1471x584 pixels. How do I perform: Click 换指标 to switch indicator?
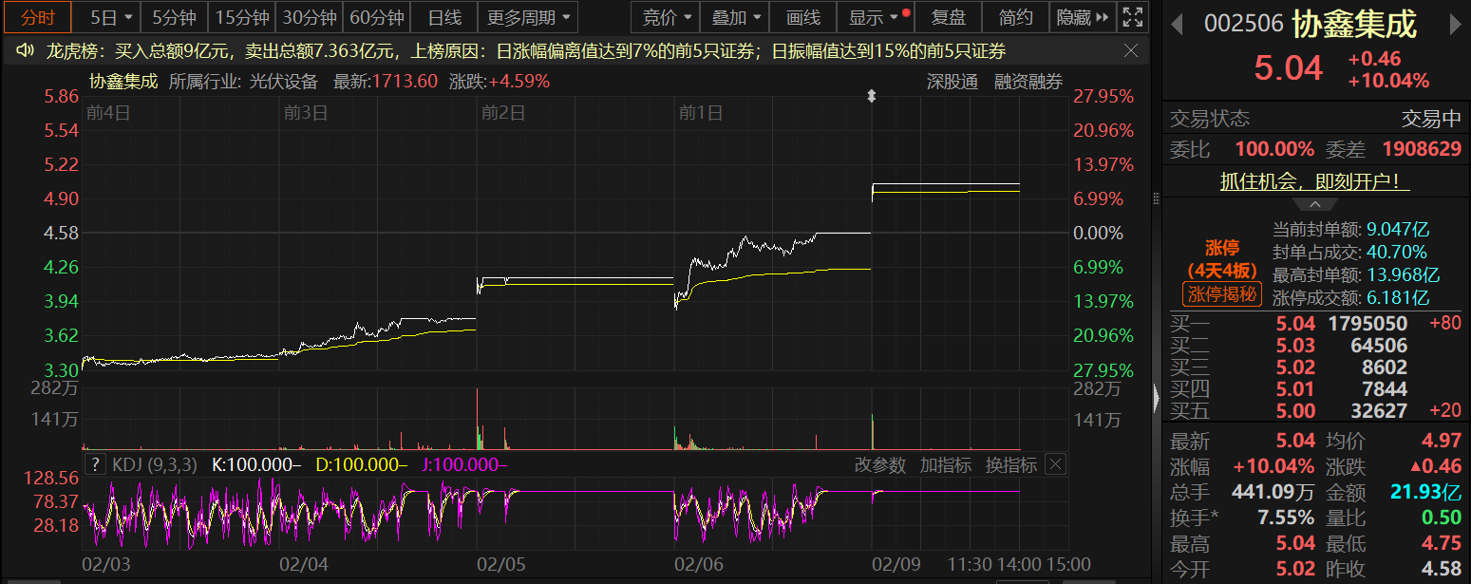pyautogui.click(x=1009, y=464)
